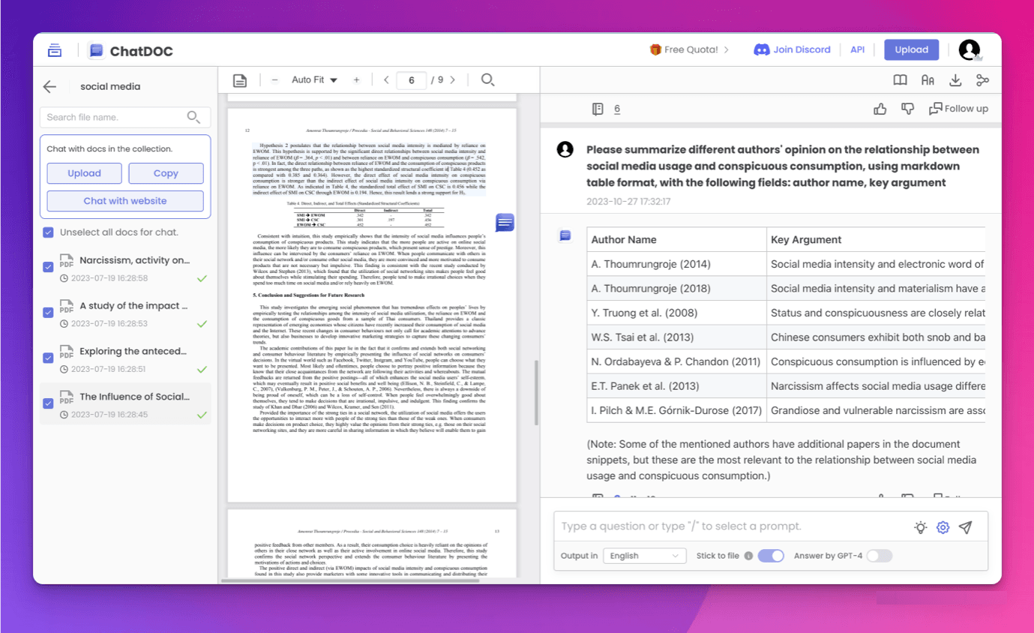This screenshot has width=1034, height=633.
Task: Open the English output language dropdown
Action: coord(644,556)
